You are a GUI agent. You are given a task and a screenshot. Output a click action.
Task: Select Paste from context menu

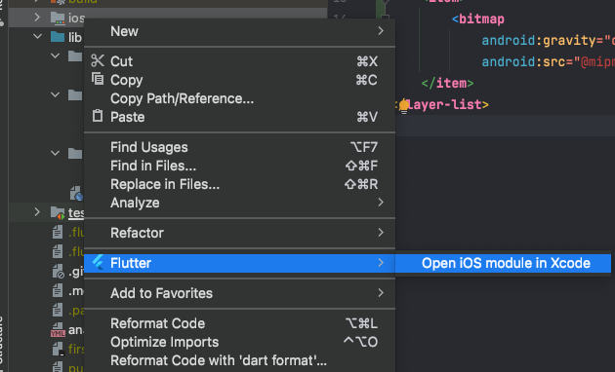coord(239,117)
